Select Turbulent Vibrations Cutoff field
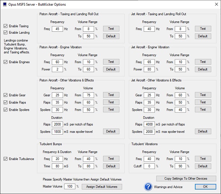This screenshot has height=194, width=221. (149, 166)
